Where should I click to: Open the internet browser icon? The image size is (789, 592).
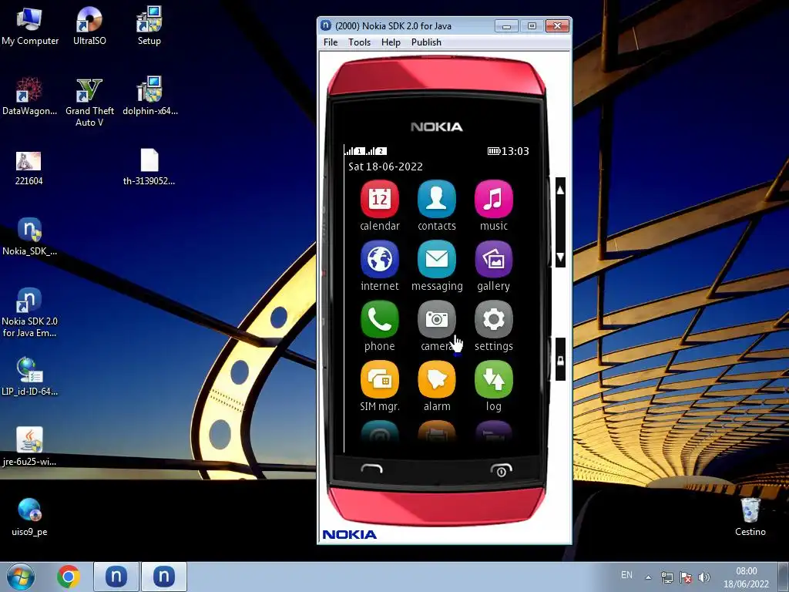(x=379, y=259)
